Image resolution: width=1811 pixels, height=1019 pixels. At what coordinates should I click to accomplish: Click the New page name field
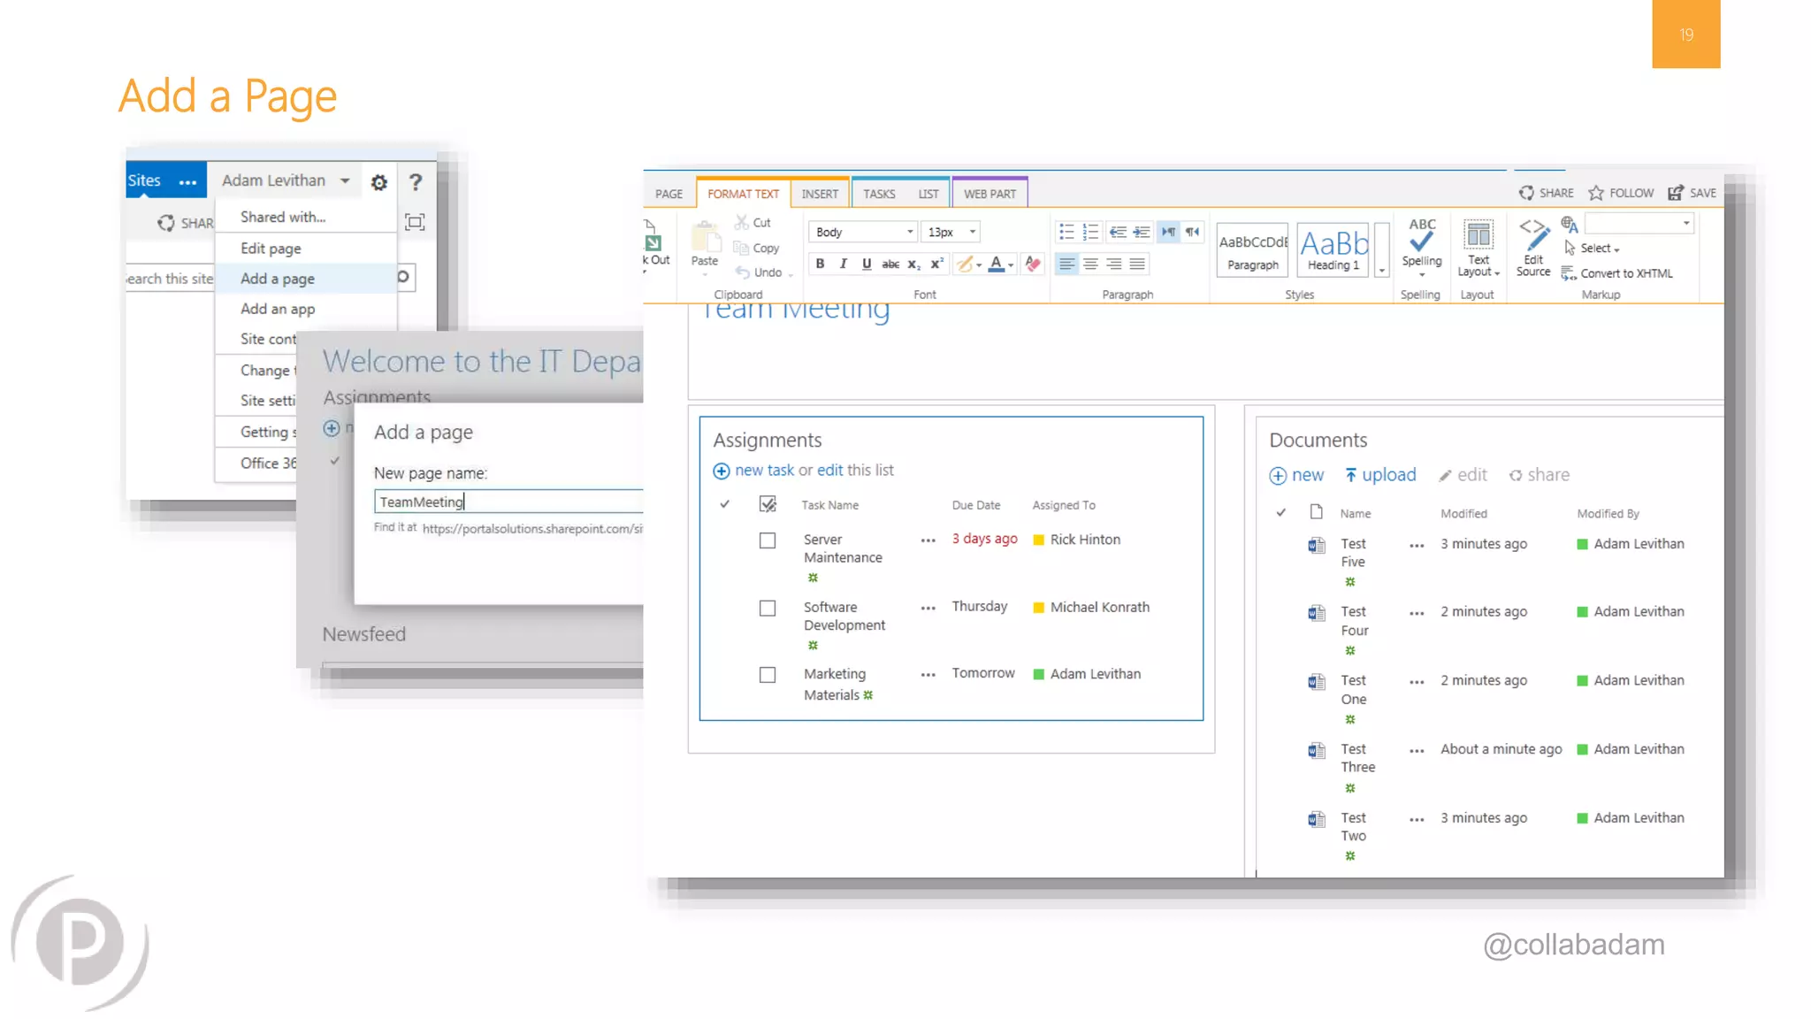pyautogui.click(x=508, y=502)
